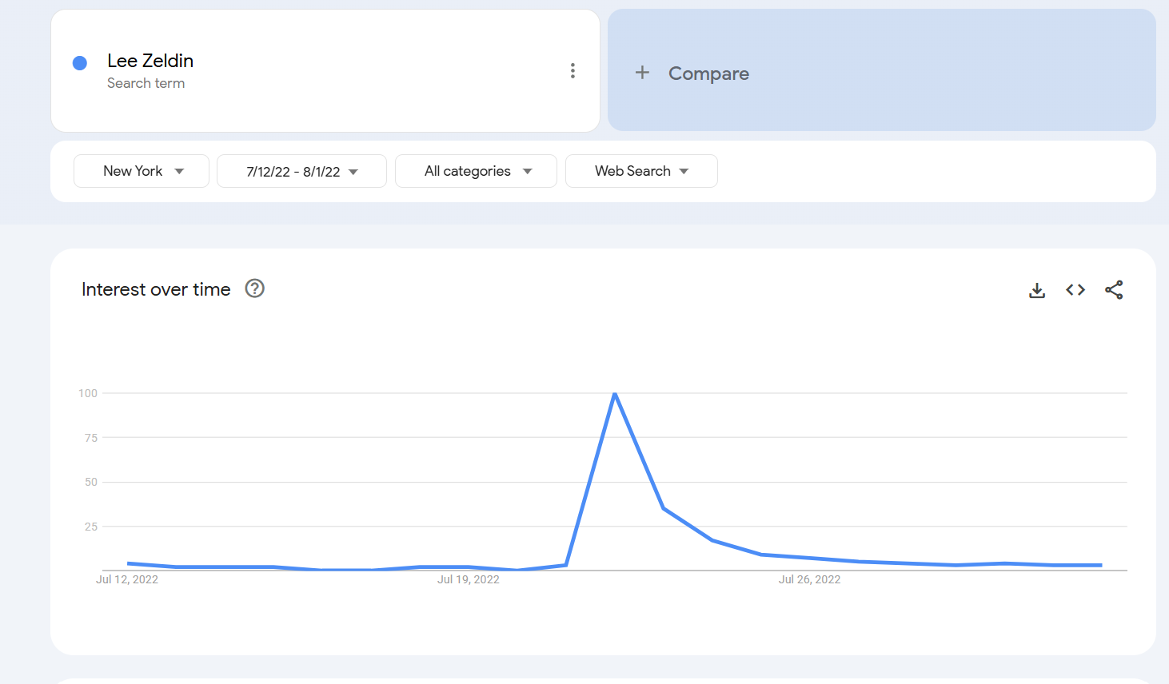1169x684 pixels.
Task: Expand the All categories dropdown
Action: click(x=476, y=171)
